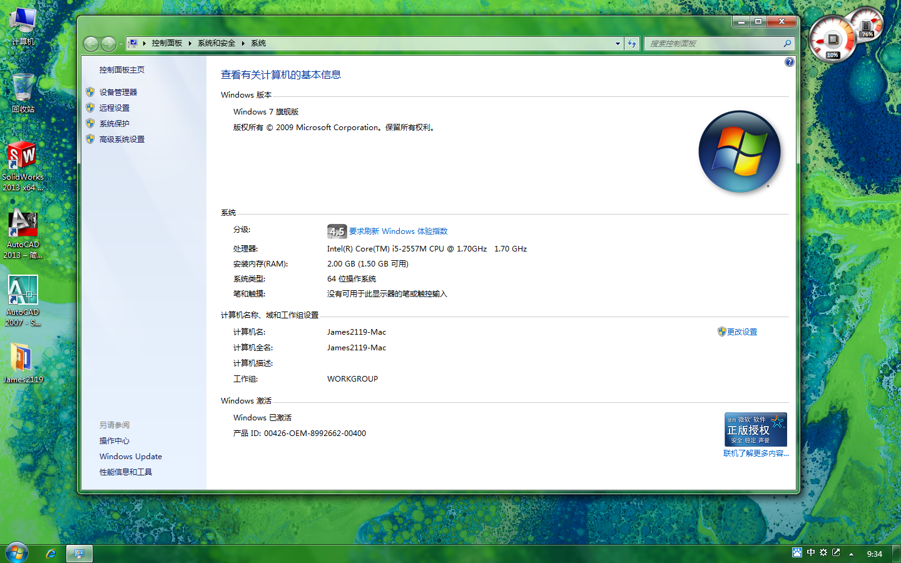Select the James2119 folder on the desktop
Image resolution: width=901 pixels, height=563 pixels.
(x=23, y=363)
